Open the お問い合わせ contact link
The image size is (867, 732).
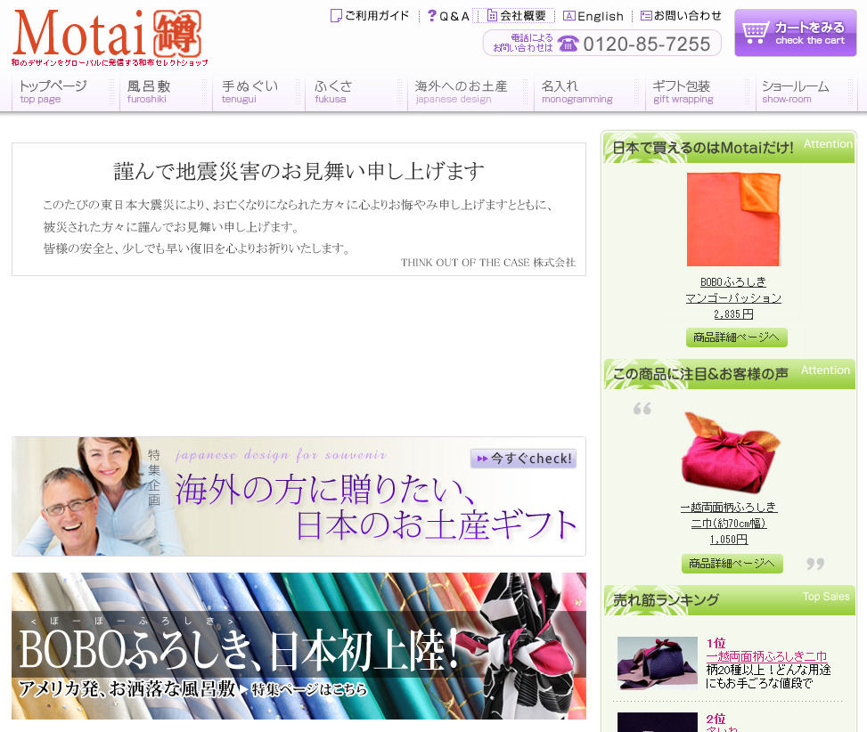tap(681, 15)
